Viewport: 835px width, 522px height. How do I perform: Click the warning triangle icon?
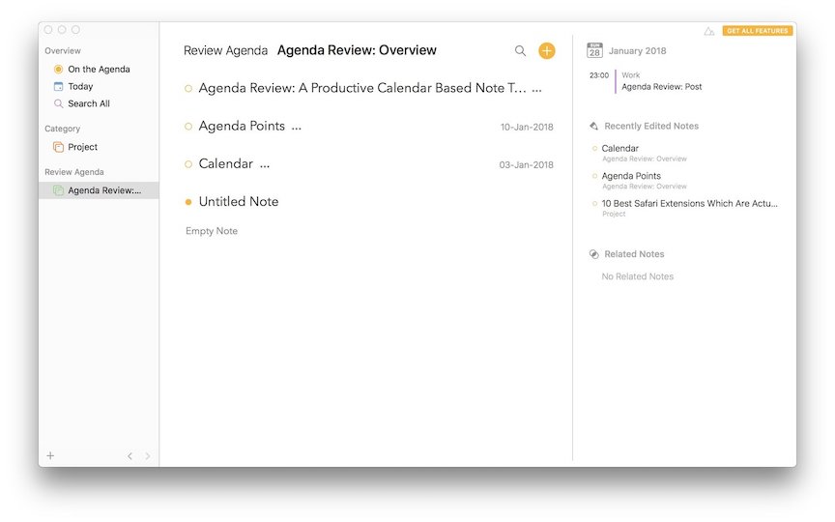pos(709,31)
